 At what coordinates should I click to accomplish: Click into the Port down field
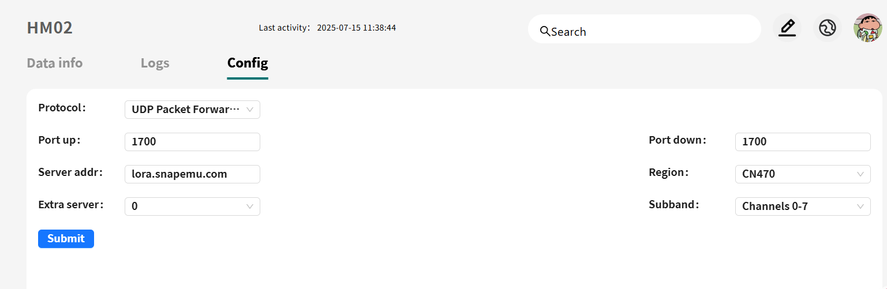point(802,142)
